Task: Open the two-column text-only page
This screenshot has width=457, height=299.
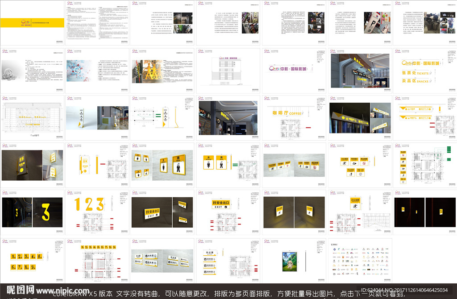Action: 97,22
